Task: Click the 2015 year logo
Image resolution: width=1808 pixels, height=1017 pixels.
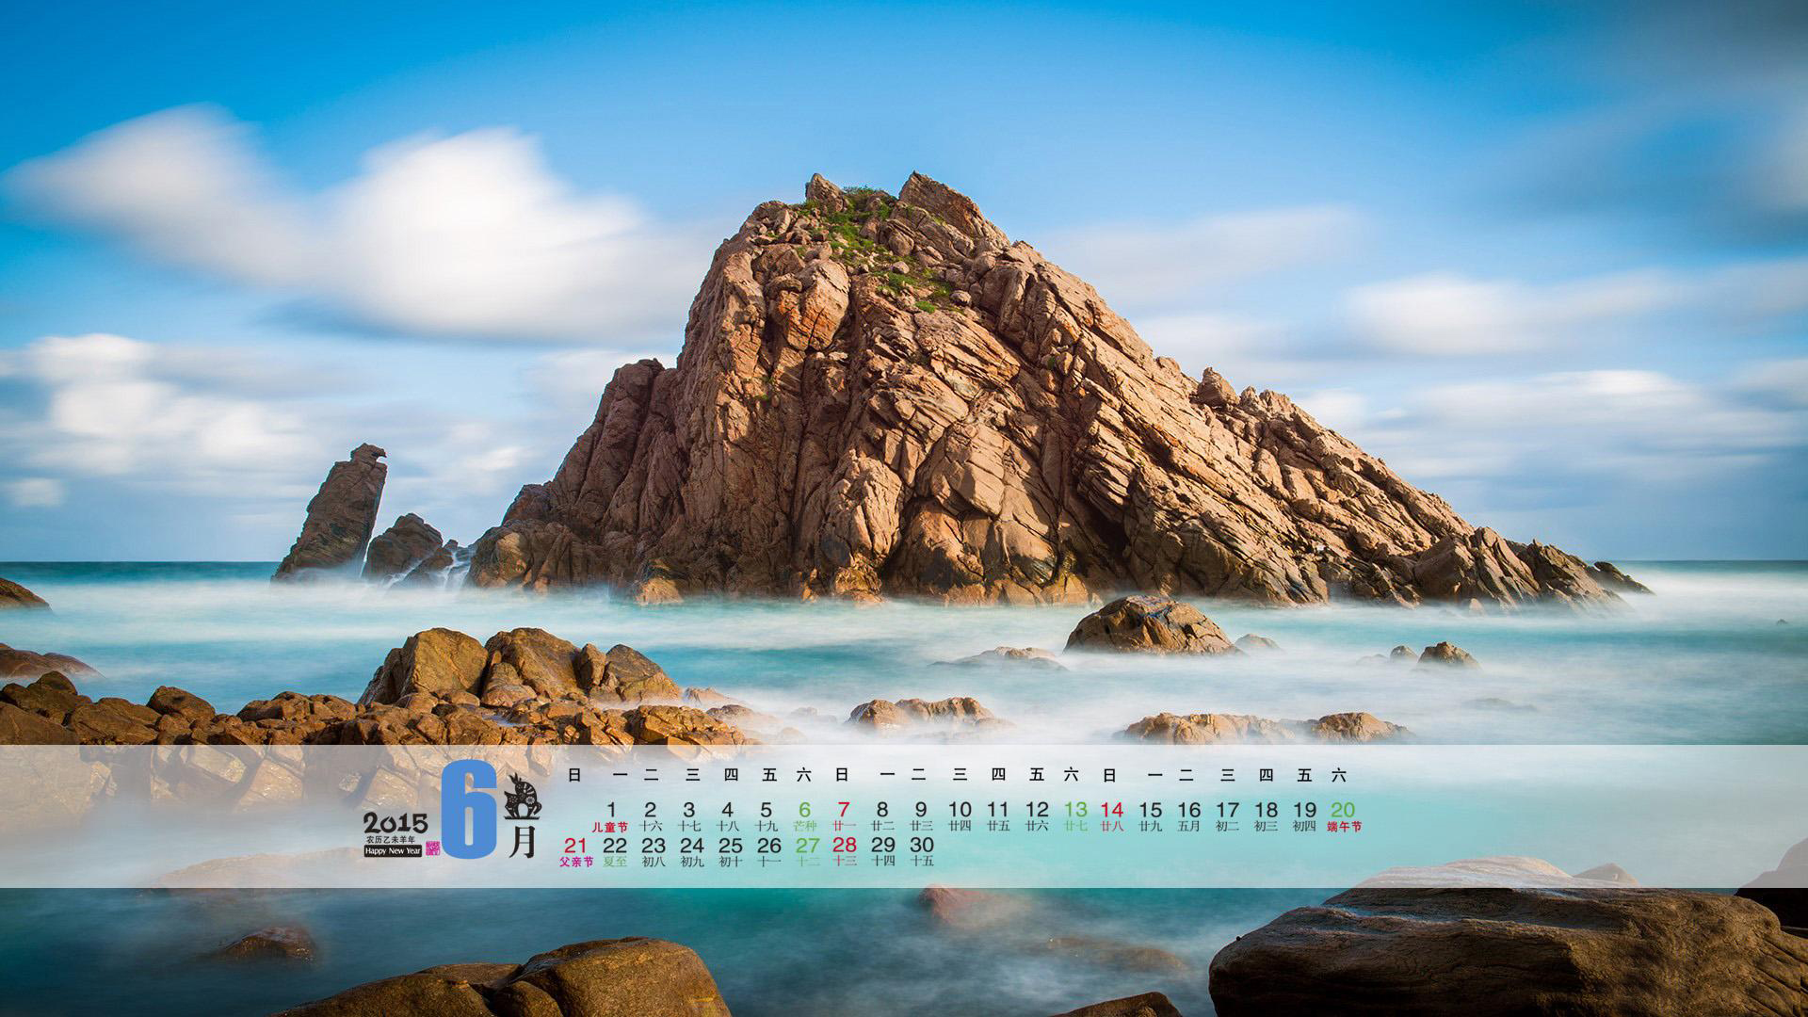Action: (x=395, y=822)
